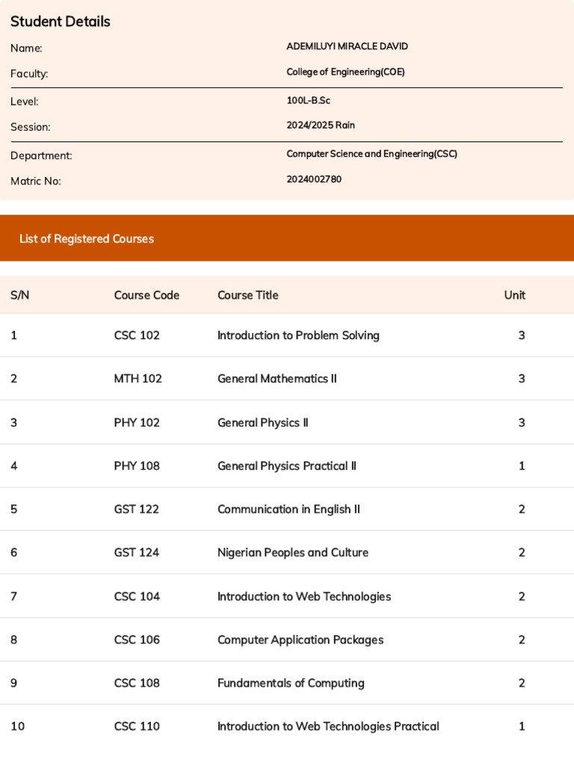The image size is (574, 765).
Task: Click course code 'GST 122'
Action: [x=137, y=510]
